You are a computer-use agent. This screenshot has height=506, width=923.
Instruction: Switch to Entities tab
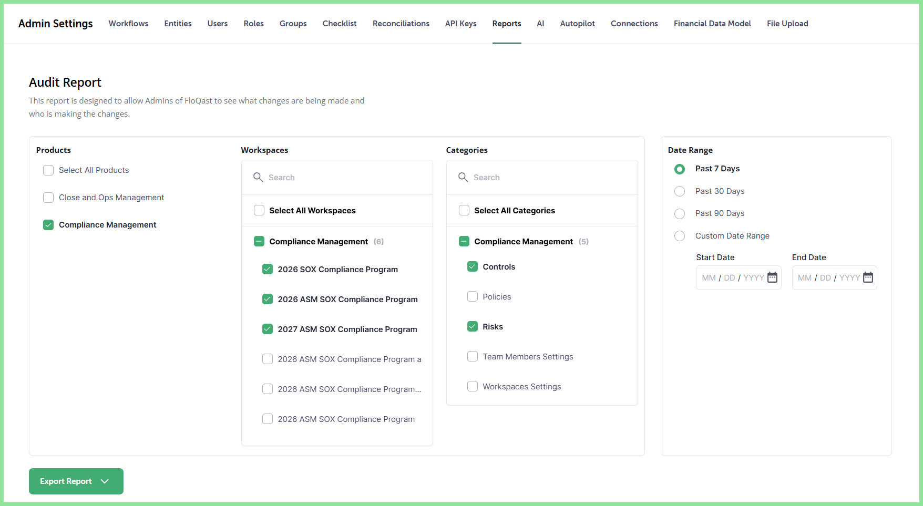178,24
